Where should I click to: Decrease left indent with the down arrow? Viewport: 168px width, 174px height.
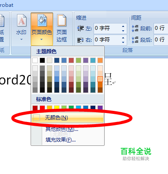point(123,31)
